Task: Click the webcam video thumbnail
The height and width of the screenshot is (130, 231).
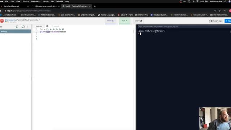Action: tap(215, 119)
